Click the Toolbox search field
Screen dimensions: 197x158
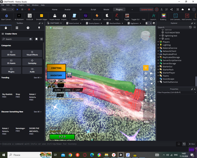[x=17, y=39]
